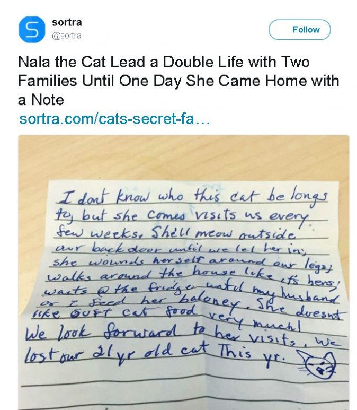The height and width of the screenshot is (410, 357).
Task: Open the sortra.com/cats-secret-fa… link
Action: tap(115, 118)
